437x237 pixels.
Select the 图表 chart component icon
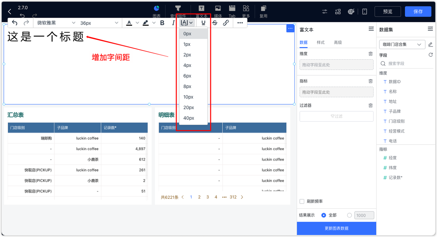coord(156,10)
